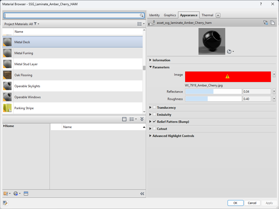
Task: Click the Cancel button
Action: point(252,203)
